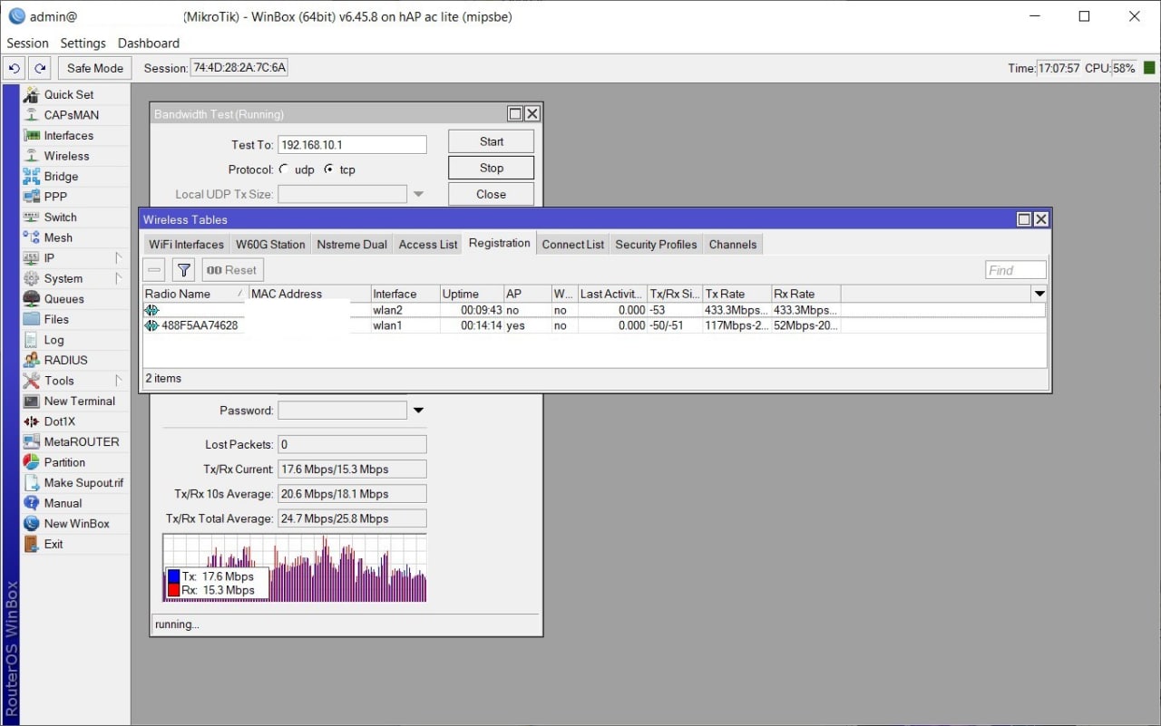Viewport: 1161px width, 726px height.
Task: Click the redo arrow toolbar button
Action: pos(39,68)
